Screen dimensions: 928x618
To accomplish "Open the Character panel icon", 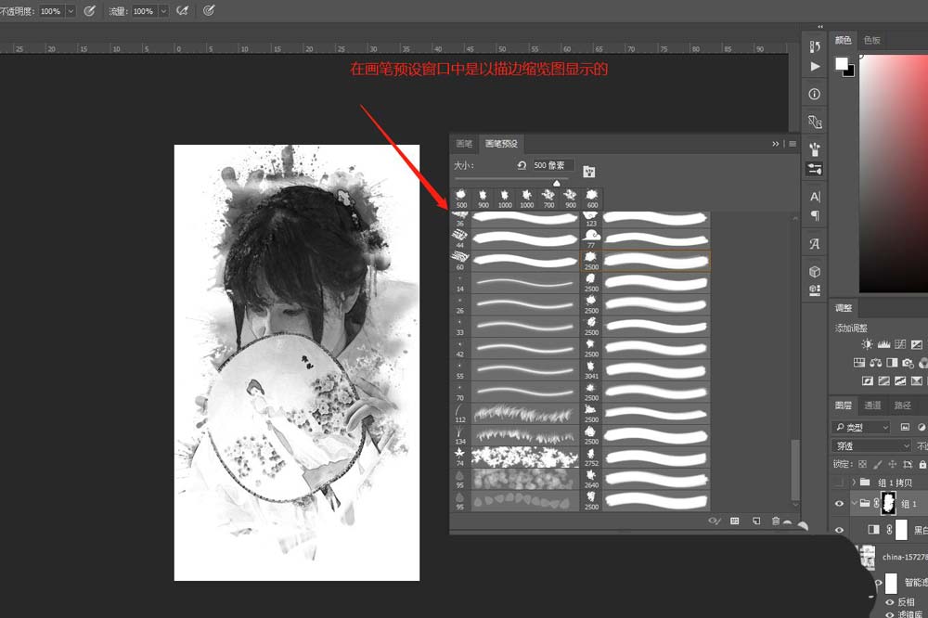I will [815, 197].
